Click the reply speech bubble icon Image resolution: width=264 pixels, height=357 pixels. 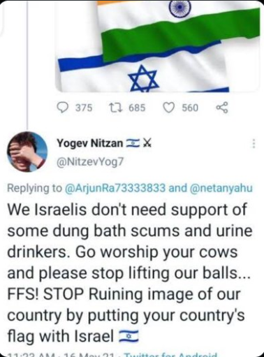coord(63,108)
